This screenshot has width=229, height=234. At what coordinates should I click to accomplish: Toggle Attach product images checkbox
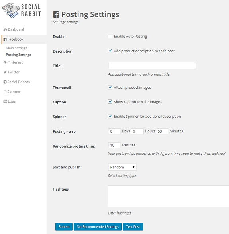click(x=110, y=87)
